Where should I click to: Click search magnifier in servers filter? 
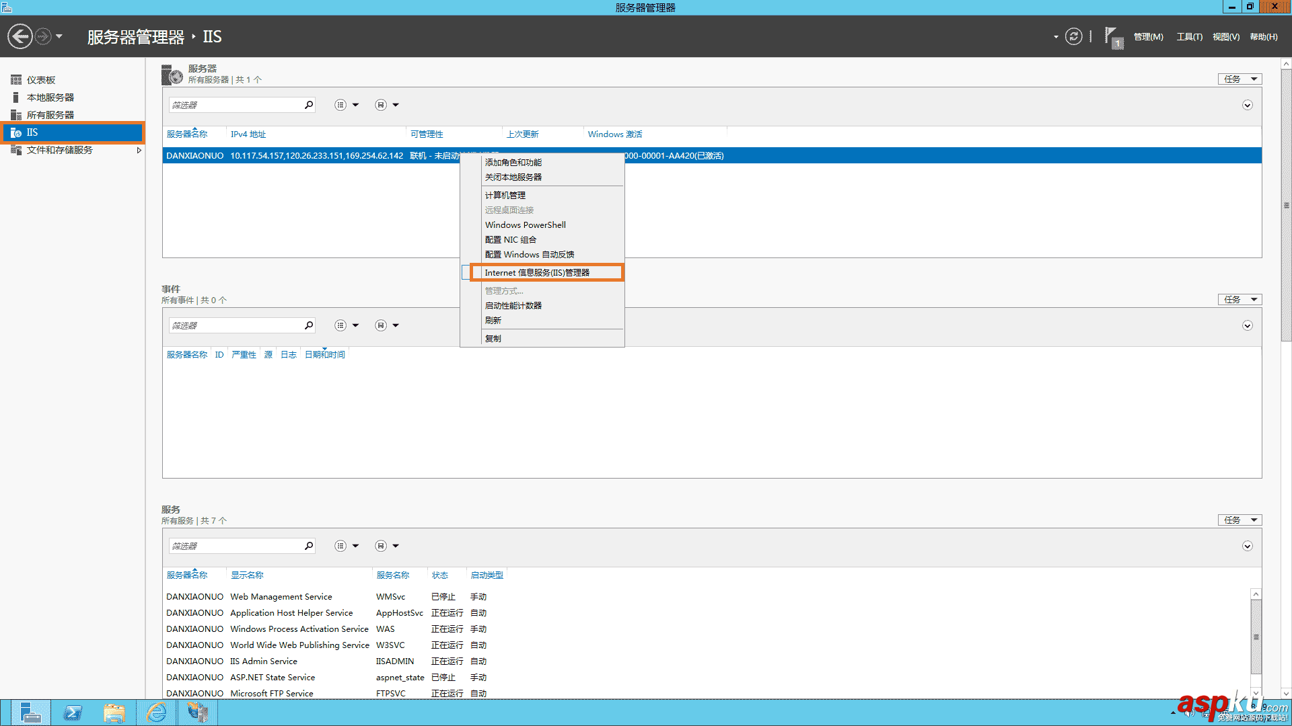tap(309, 105)
